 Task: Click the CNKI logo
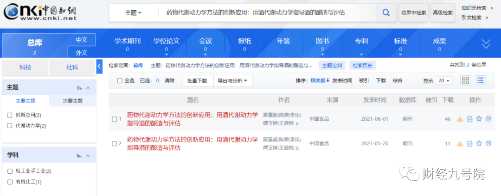40,12
